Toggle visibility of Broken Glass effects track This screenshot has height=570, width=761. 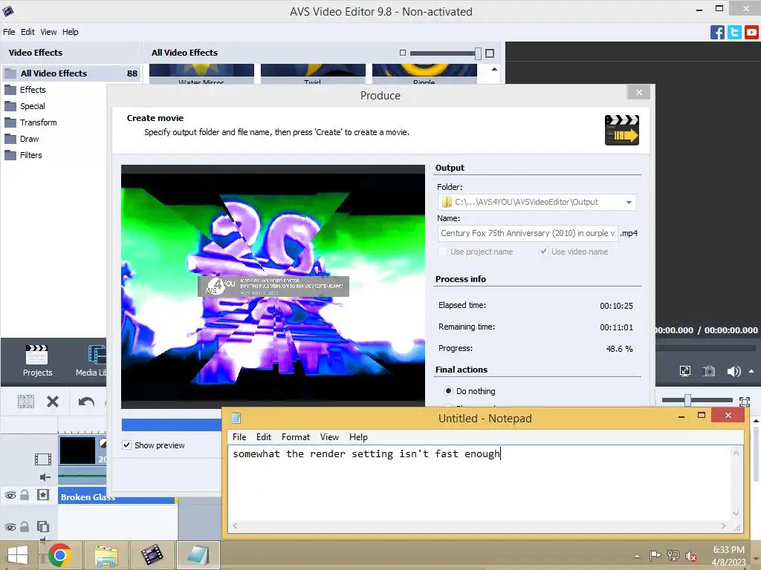tap(10, 495)
